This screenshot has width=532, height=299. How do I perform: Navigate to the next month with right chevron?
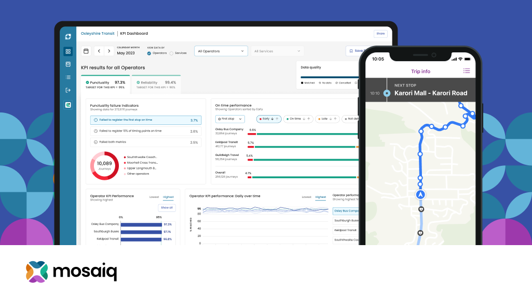109,50
